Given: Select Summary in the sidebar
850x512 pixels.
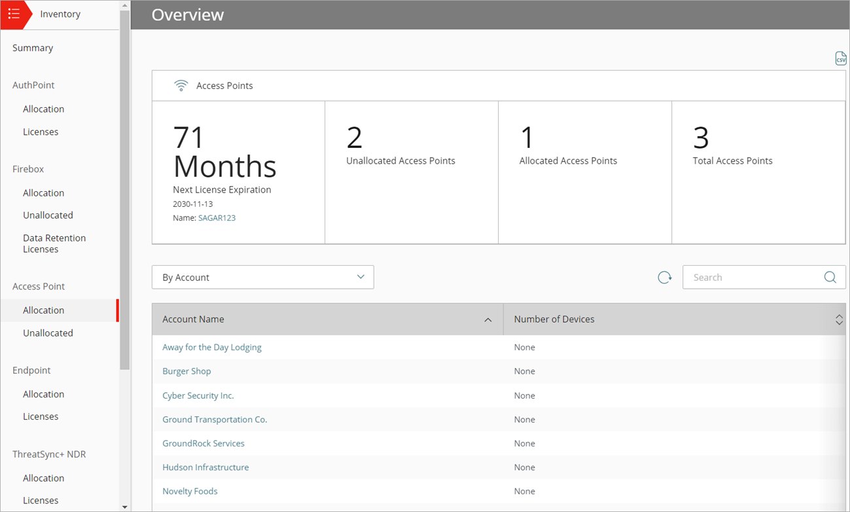Looking at the screenshot, I should tap(31, 47).
